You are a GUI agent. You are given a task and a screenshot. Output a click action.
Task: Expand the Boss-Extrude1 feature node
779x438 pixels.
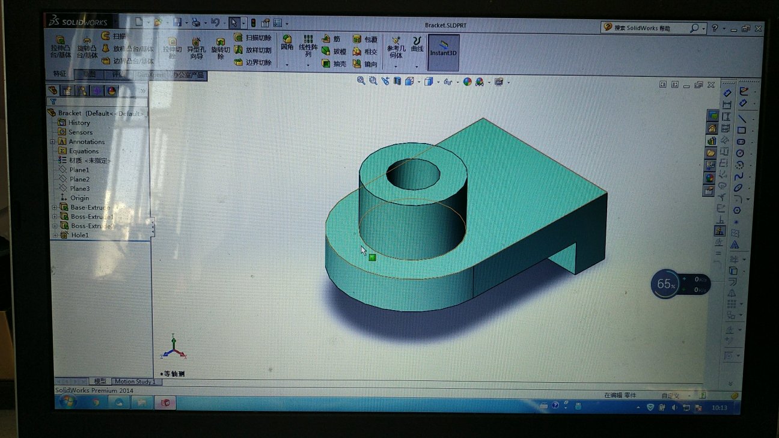[54, 216]
